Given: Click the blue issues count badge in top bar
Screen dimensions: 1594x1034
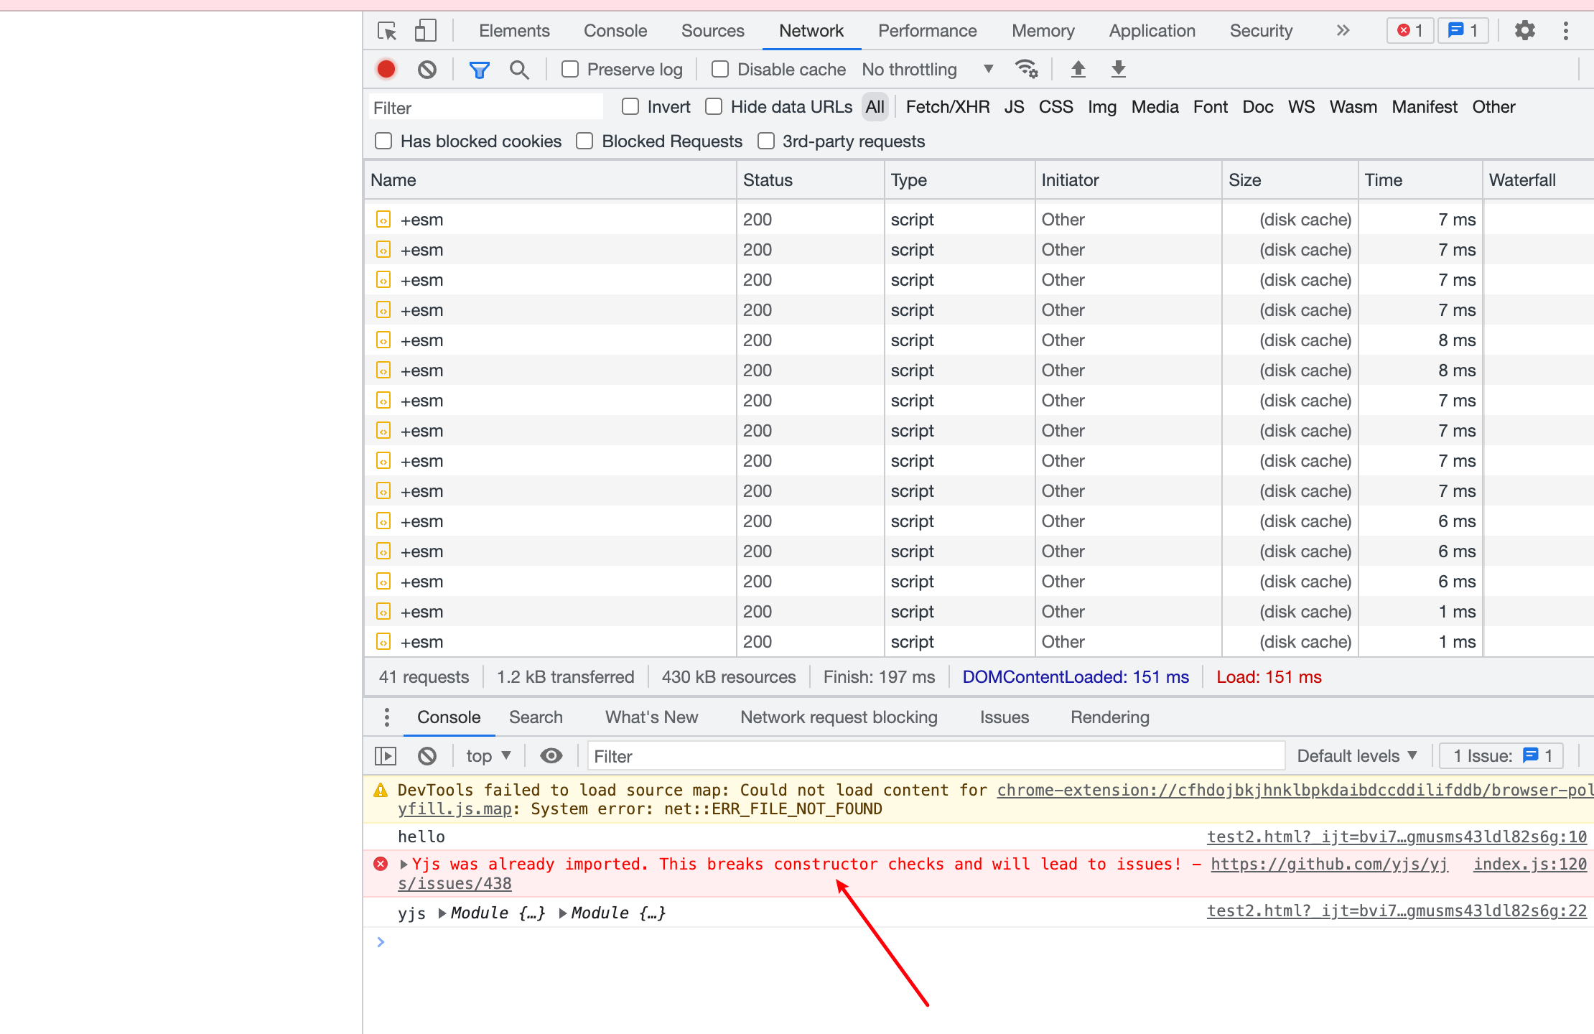Looking at the screenshot, I should 1463,31.
